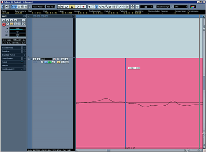This screenshot has width=206, height=152.
Task: Enable record on Vox3 in inspector
Action: click(4, 24)
